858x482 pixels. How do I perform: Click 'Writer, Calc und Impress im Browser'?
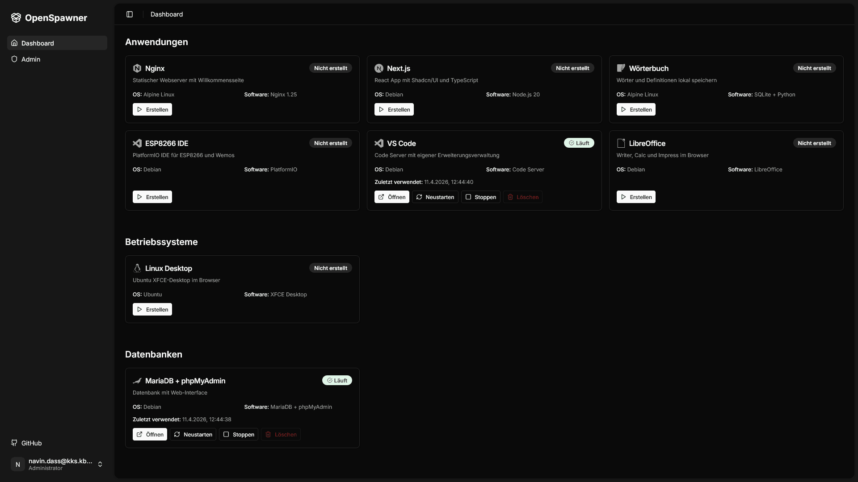(x=663, y=155)
